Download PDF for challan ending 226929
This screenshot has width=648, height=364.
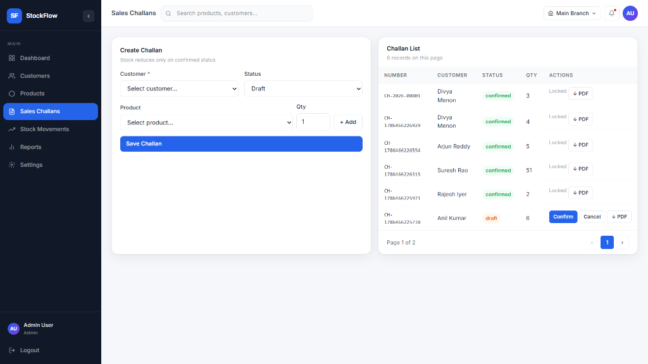point(580,119)
